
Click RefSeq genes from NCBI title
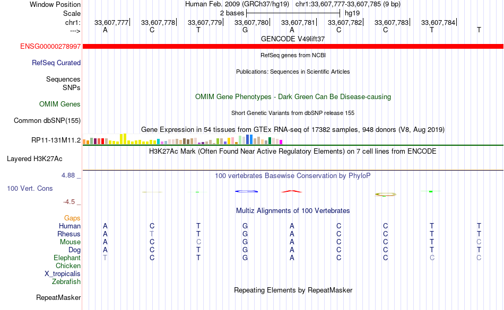(293, 55)
